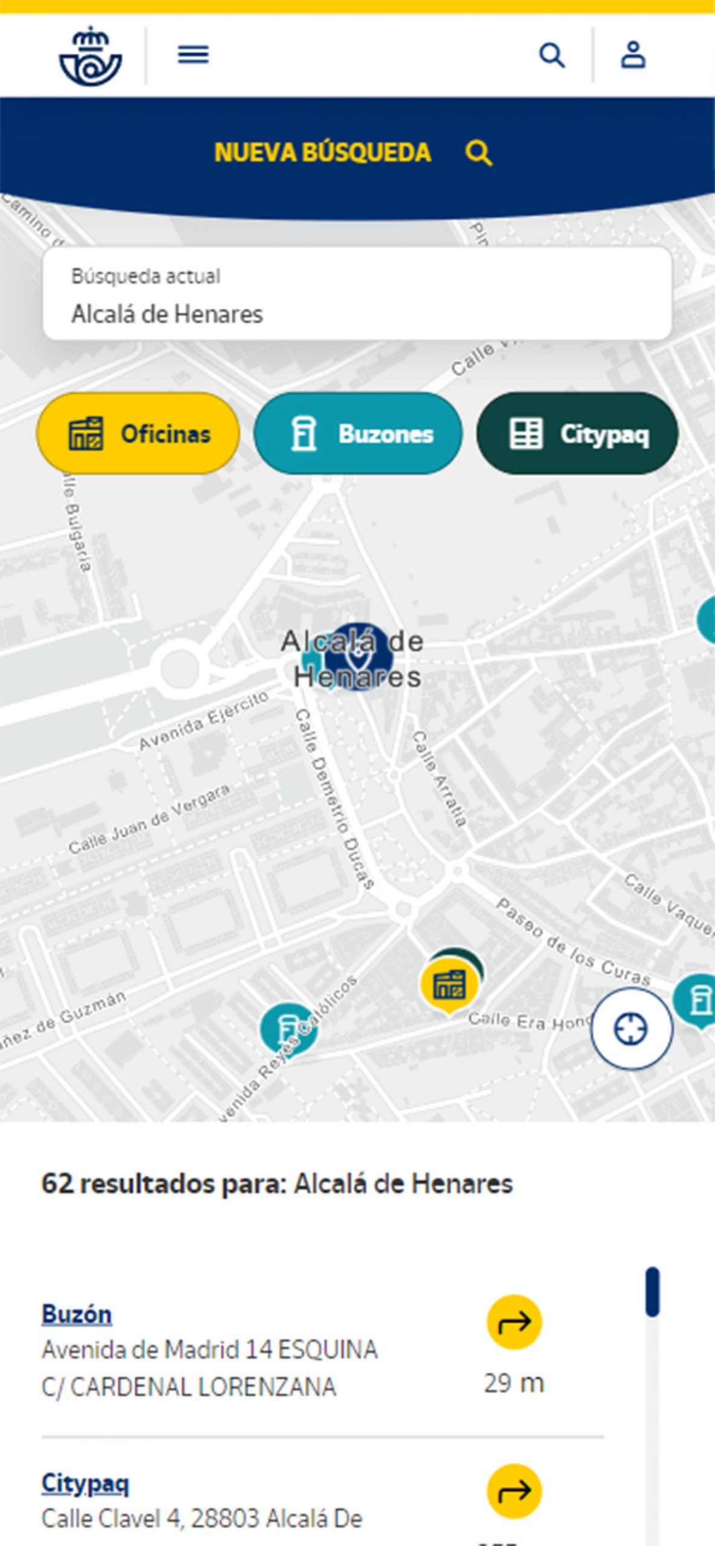Open the Citypaq result link
The width and height of the screenshot is (715, 1546).
pos(85,1484)
